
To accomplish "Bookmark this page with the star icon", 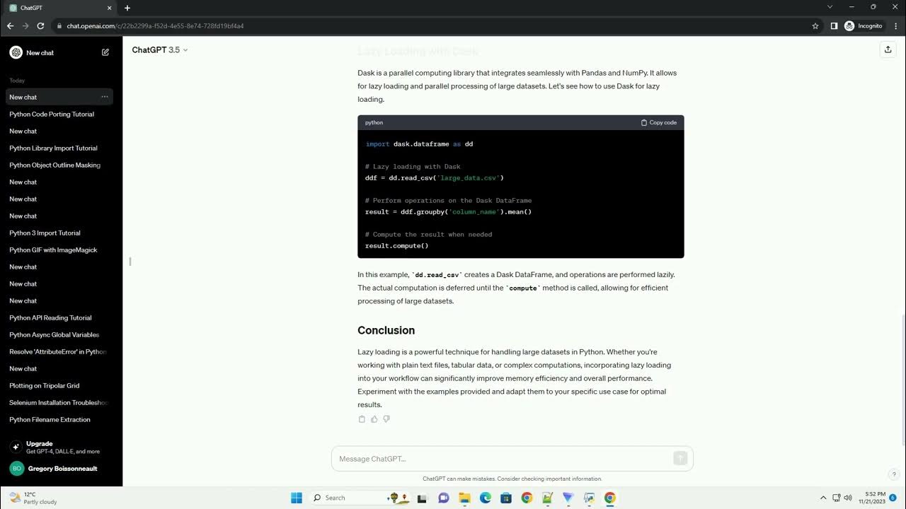I will [x=815, y=25].
